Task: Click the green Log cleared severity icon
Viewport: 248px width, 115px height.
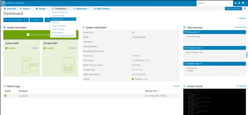Action: click(x=5, y=96)
